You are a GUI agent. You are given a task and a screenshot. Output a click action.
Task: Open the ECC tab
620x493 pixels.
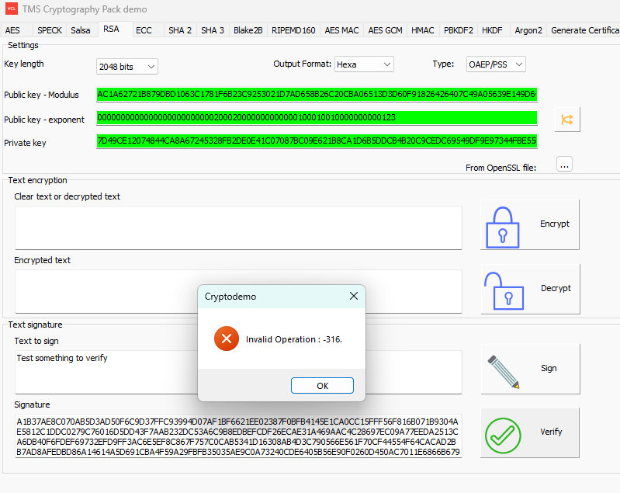144,30
